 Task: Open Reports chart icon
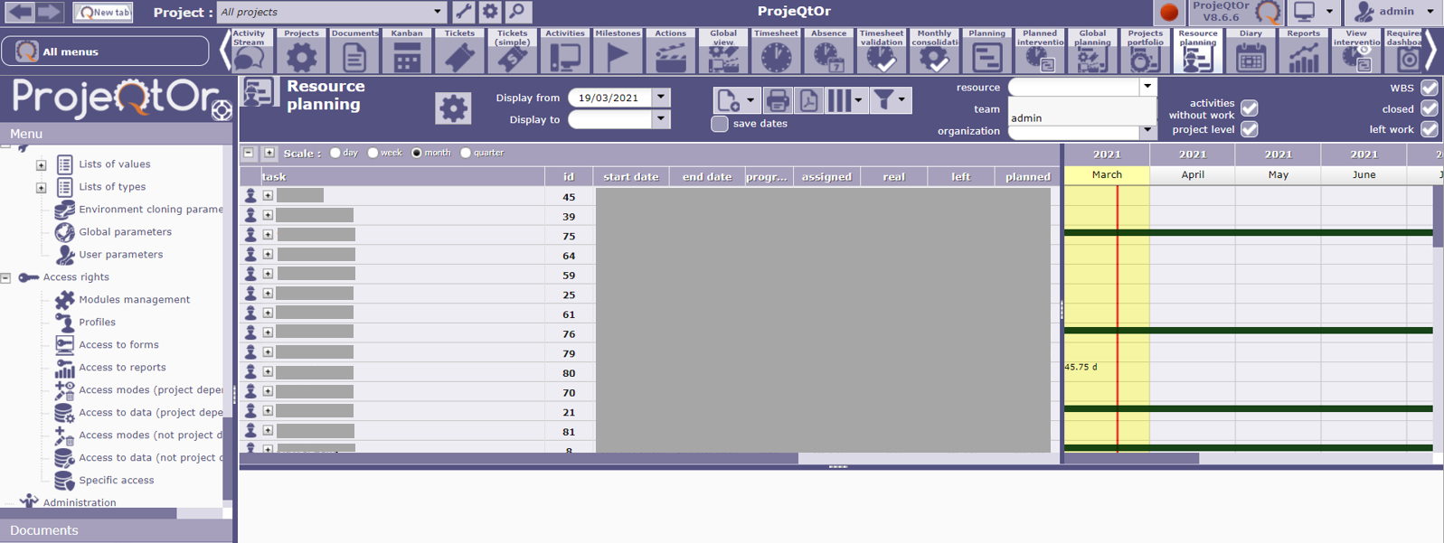pyautogui.click(x=1303, y=51)
